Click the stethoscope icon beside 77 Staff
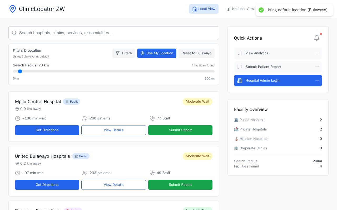 pos(152,118)
